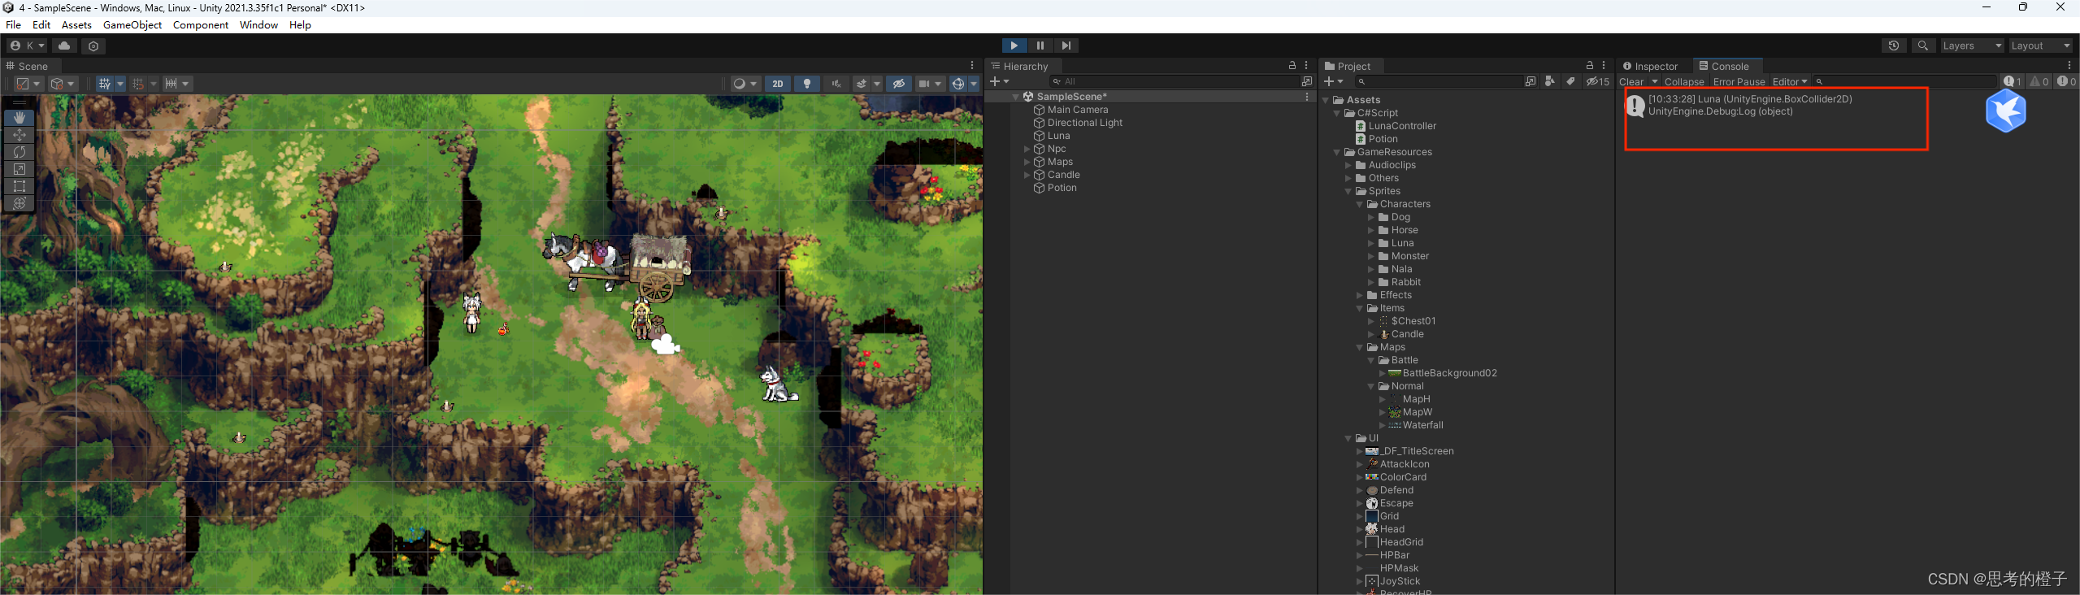Screen dimensions: 2080x595
Task: Select LunaController script
Action: coord(1402,126)
